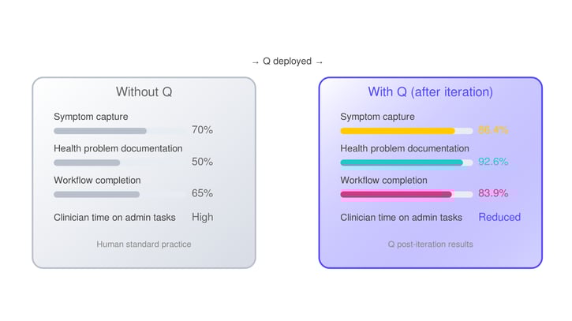Click the 50% value in Without Q
572x321 pixels.
[202, 162]
